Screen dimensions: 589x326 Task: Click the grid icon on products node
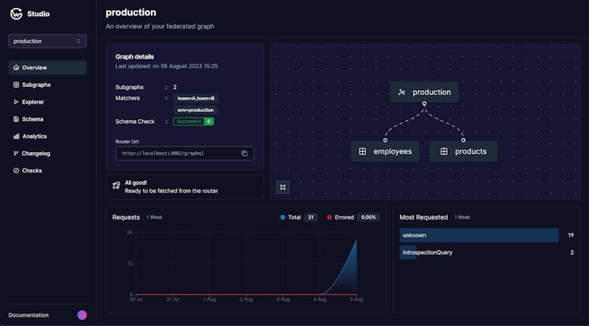pyautogui.click(x=444, y=151)
